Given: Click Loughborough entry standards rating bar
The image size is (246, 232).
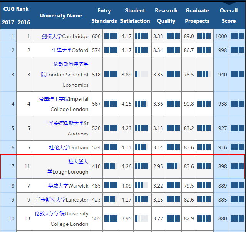Looking at the screenshot, I should [111, 166].
